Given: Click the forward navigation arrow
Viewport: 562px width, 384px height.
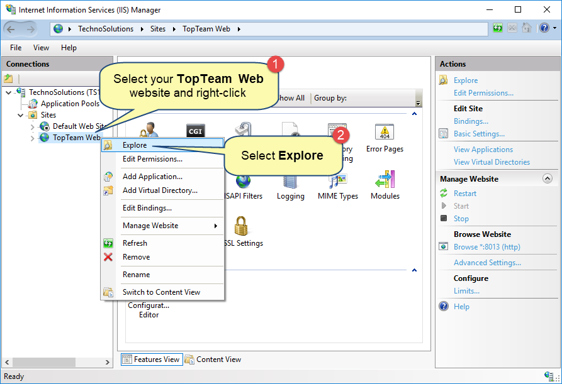Looking at the screenshot, I should click(x=31, y=30).
